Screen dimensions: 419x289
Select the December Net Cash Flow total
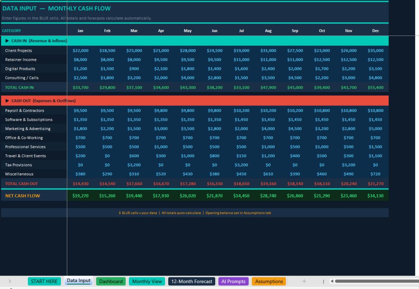[x=375, y=196]
